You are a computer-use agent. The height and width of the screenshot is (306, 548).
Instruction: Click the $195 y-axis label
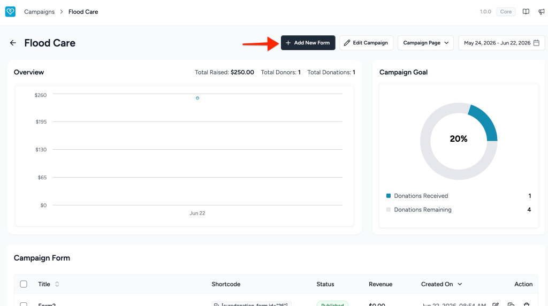41,121
